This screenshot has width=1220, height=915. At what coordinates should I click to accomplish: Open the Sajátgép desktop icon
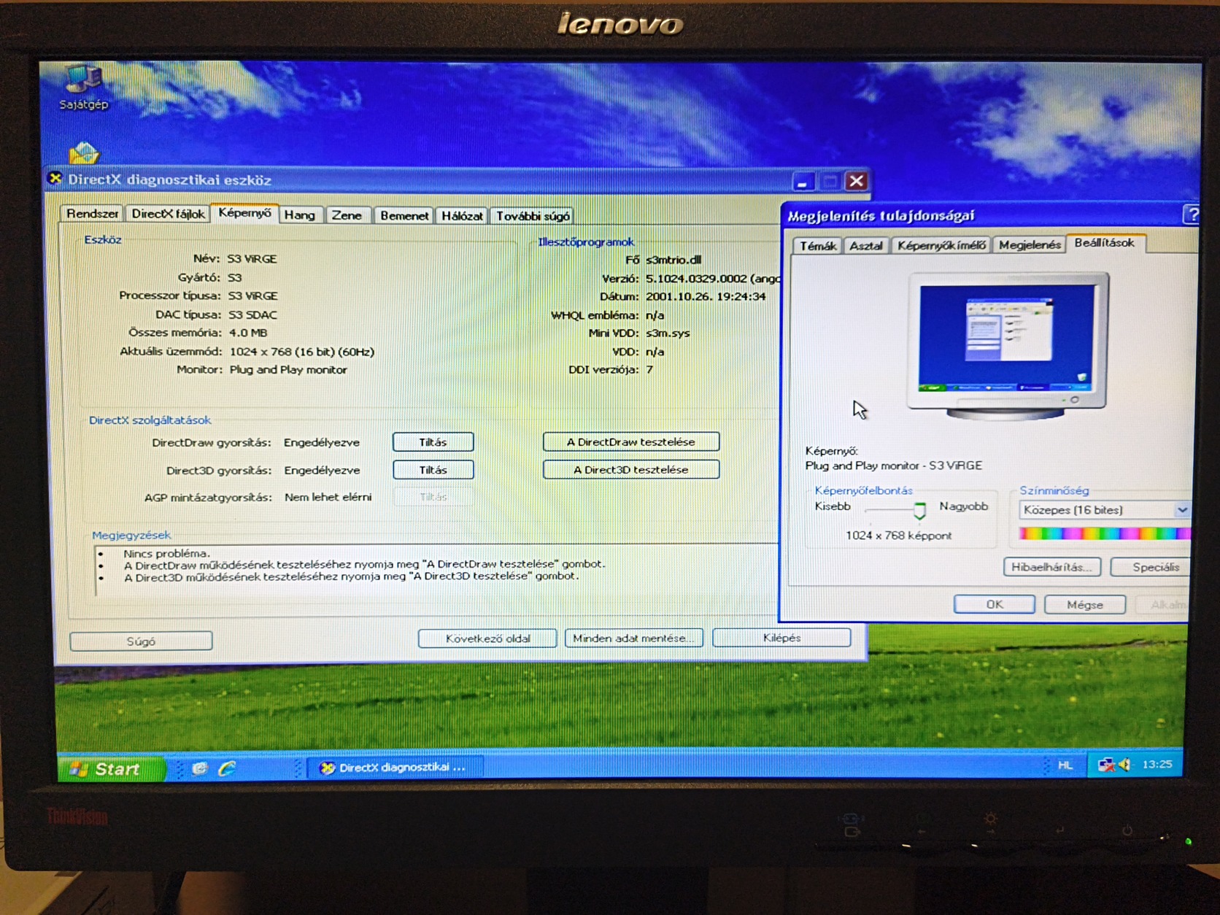[x=84, y=88]
